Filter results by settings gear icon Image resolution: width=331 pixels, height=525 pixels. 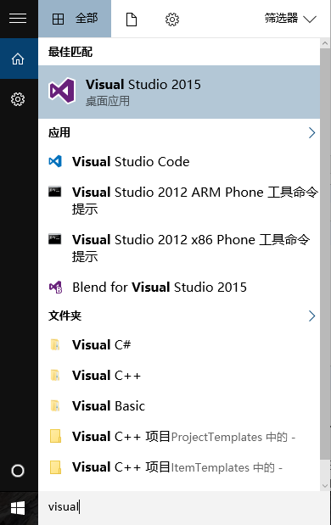pos(172,20)
